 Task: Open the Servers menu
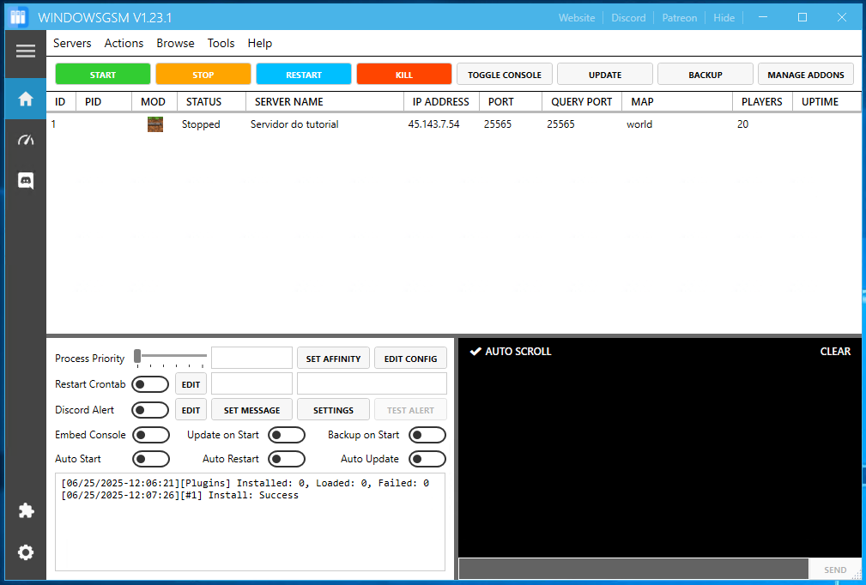pos(72,43)
